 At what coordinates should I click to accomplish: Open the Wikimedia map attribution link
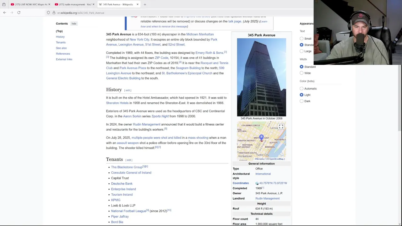(x=259, y=159)
